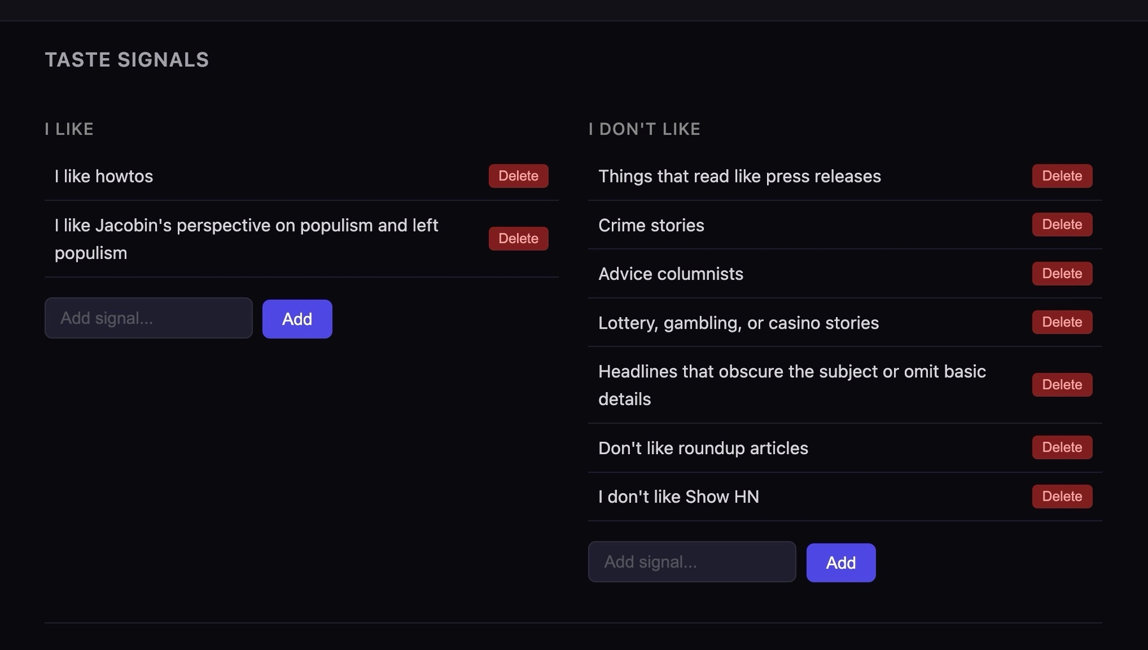Select the "I like howtos" list entry
The image size is (1148, 650).
coord(103,176)
